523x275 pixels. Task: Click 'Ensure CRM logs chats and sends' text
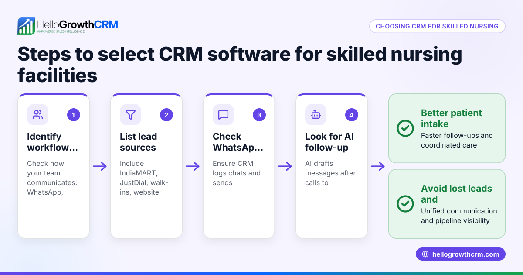[237, 173]
